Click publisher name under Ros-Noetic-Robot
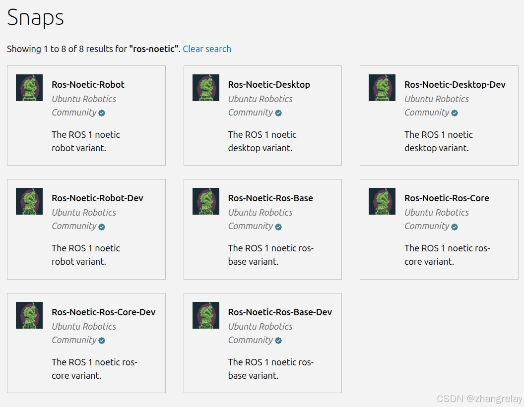This screenshot has width=524, height=407. 84,106
